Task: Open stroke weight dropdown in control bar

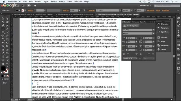Action: click(45, 10)
